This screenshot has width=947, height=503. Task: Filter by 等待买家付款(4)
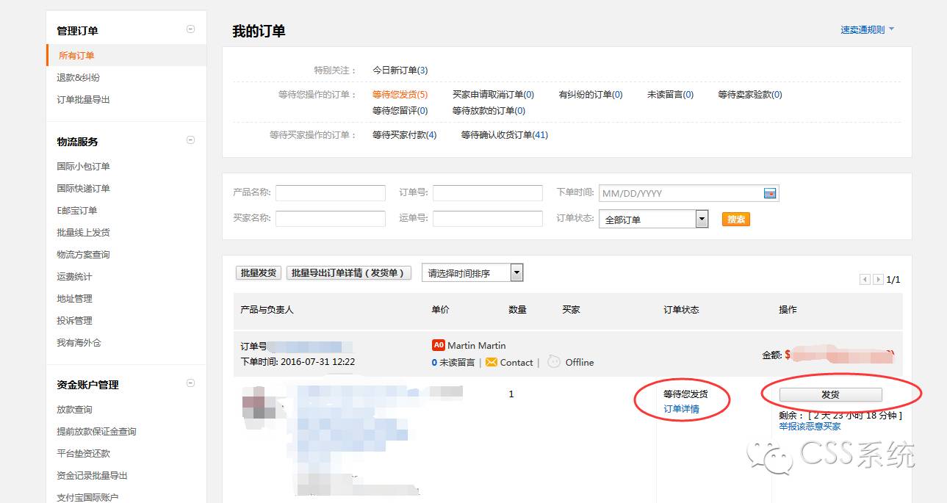coord(405,135)
